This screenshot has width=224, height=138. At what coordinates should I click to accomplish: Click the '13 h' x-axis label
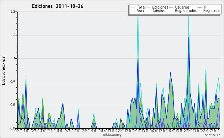click(128, 131)
